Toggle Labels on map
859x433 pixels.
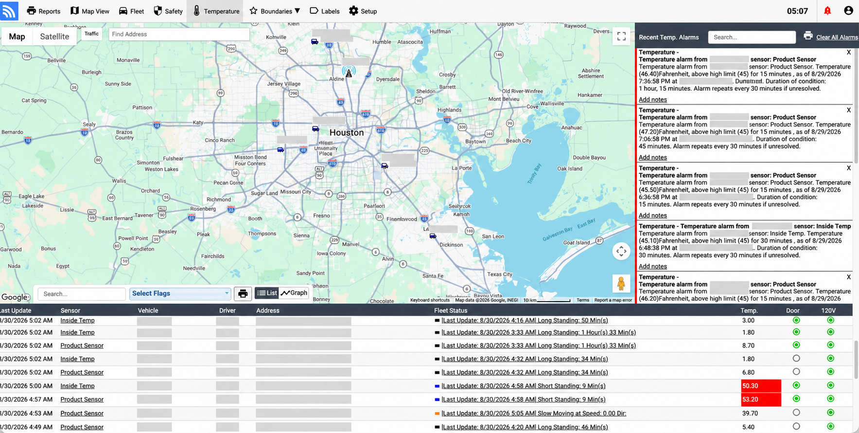coord(325,11)
